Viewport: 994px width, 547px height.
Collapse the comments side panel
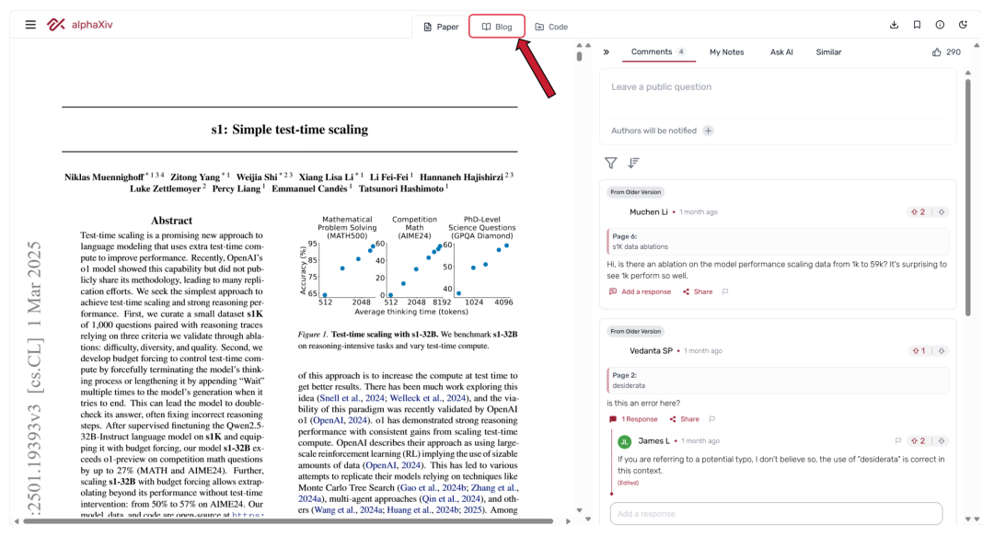(606, 51)
